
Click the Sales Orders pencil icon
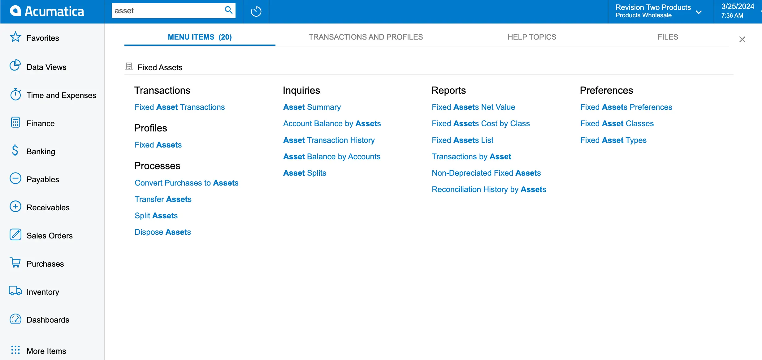(15, 235)
